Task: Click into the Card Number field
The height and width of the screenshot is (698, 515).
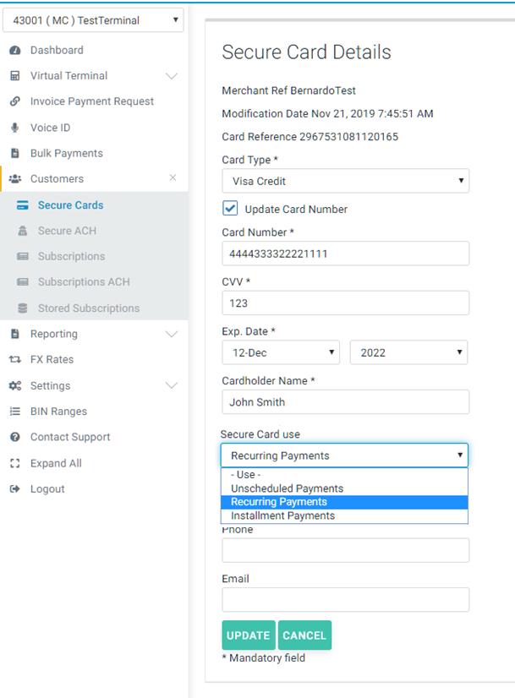Action: 345,254
